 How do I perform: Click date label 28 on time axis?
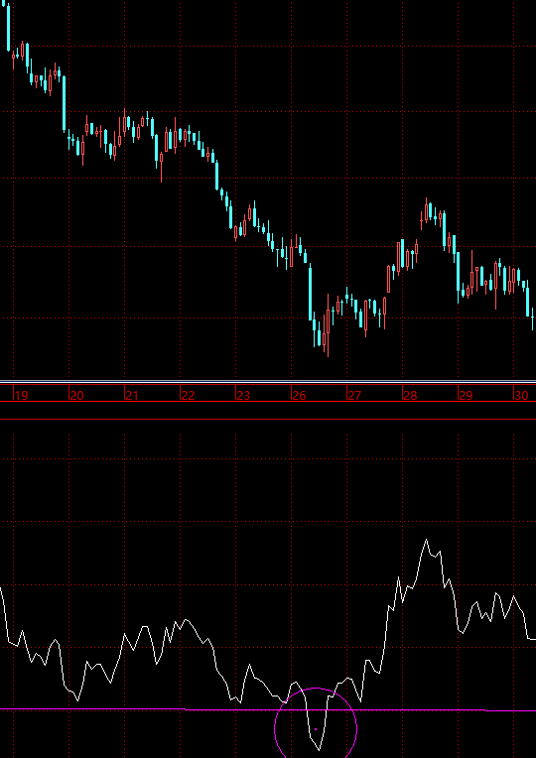tap(410, 396)
